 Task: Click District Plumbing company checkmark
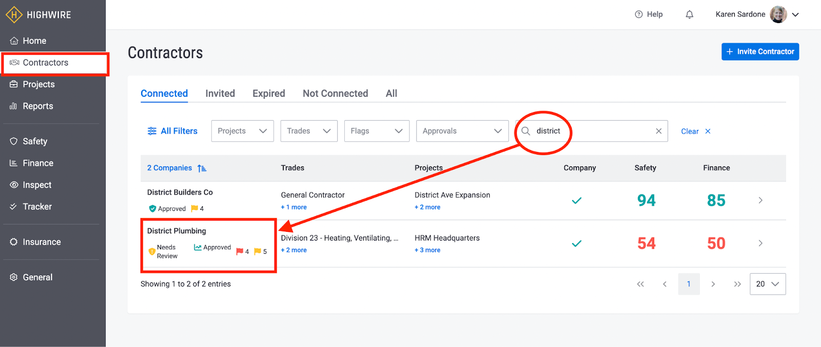point(577,244)
